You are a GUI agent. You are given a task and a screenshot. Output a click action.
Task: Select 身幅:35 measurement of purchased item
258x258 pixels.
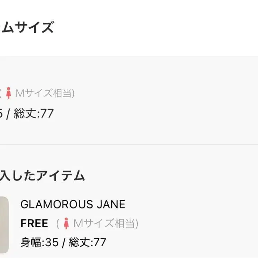pyautogui.click(x=39, y=242)
